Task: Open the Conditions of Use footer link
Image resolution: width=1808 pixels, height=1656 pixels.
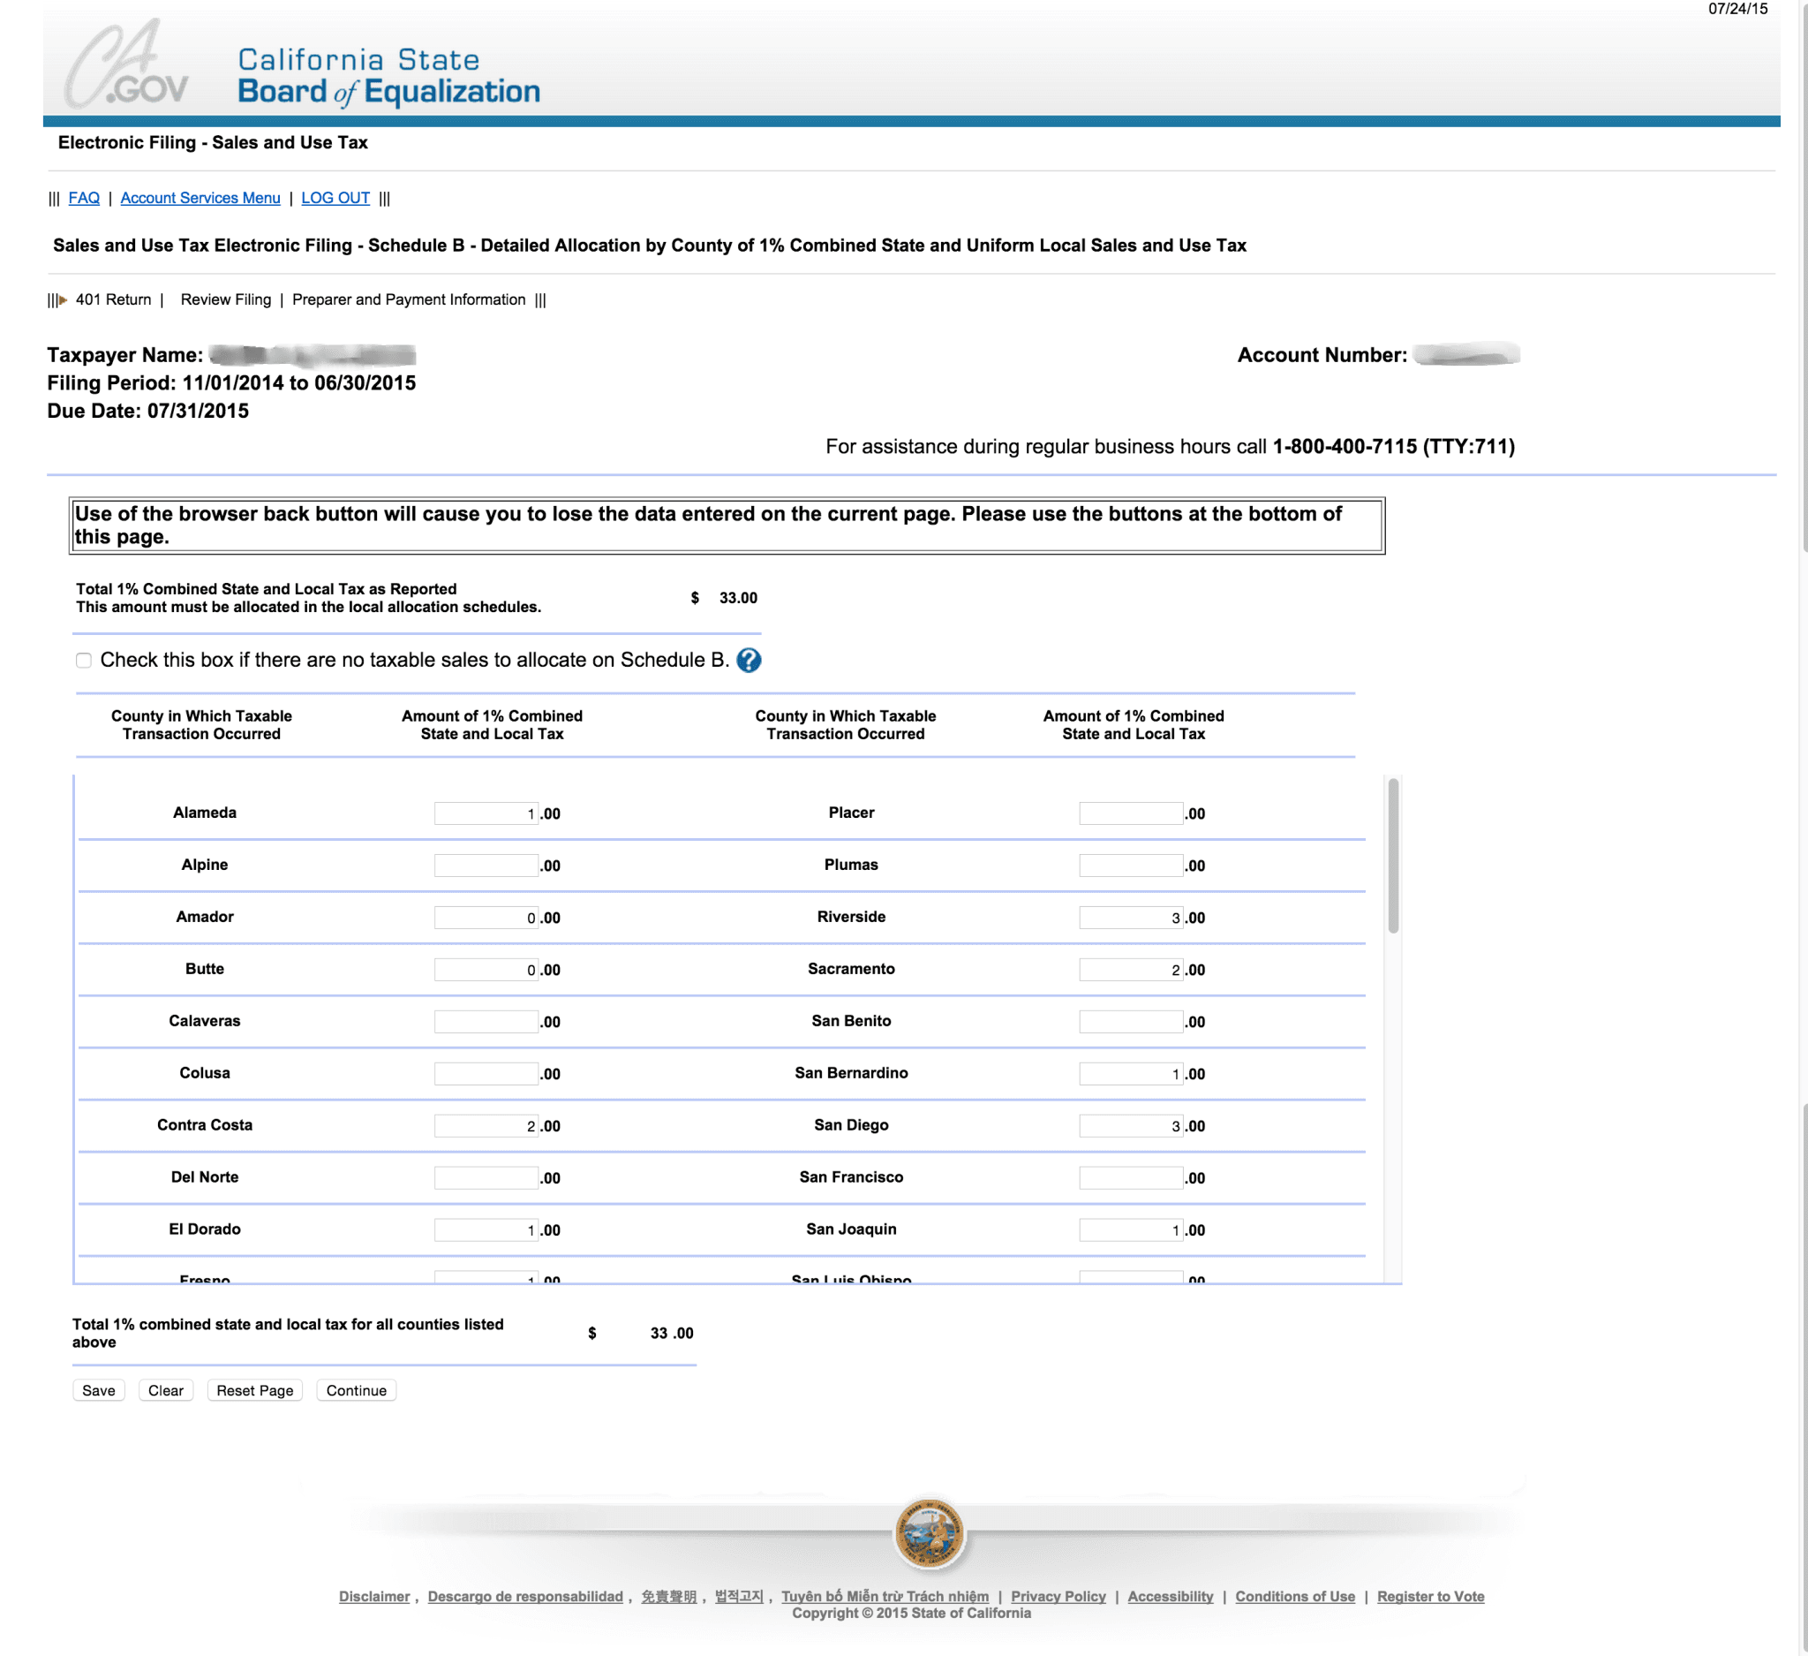Action: coord(1295,1597)
